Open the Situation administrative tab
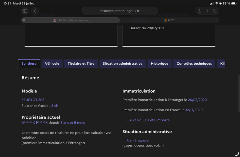This screenshot has width=240, height=157. click(x=122, y=64)
